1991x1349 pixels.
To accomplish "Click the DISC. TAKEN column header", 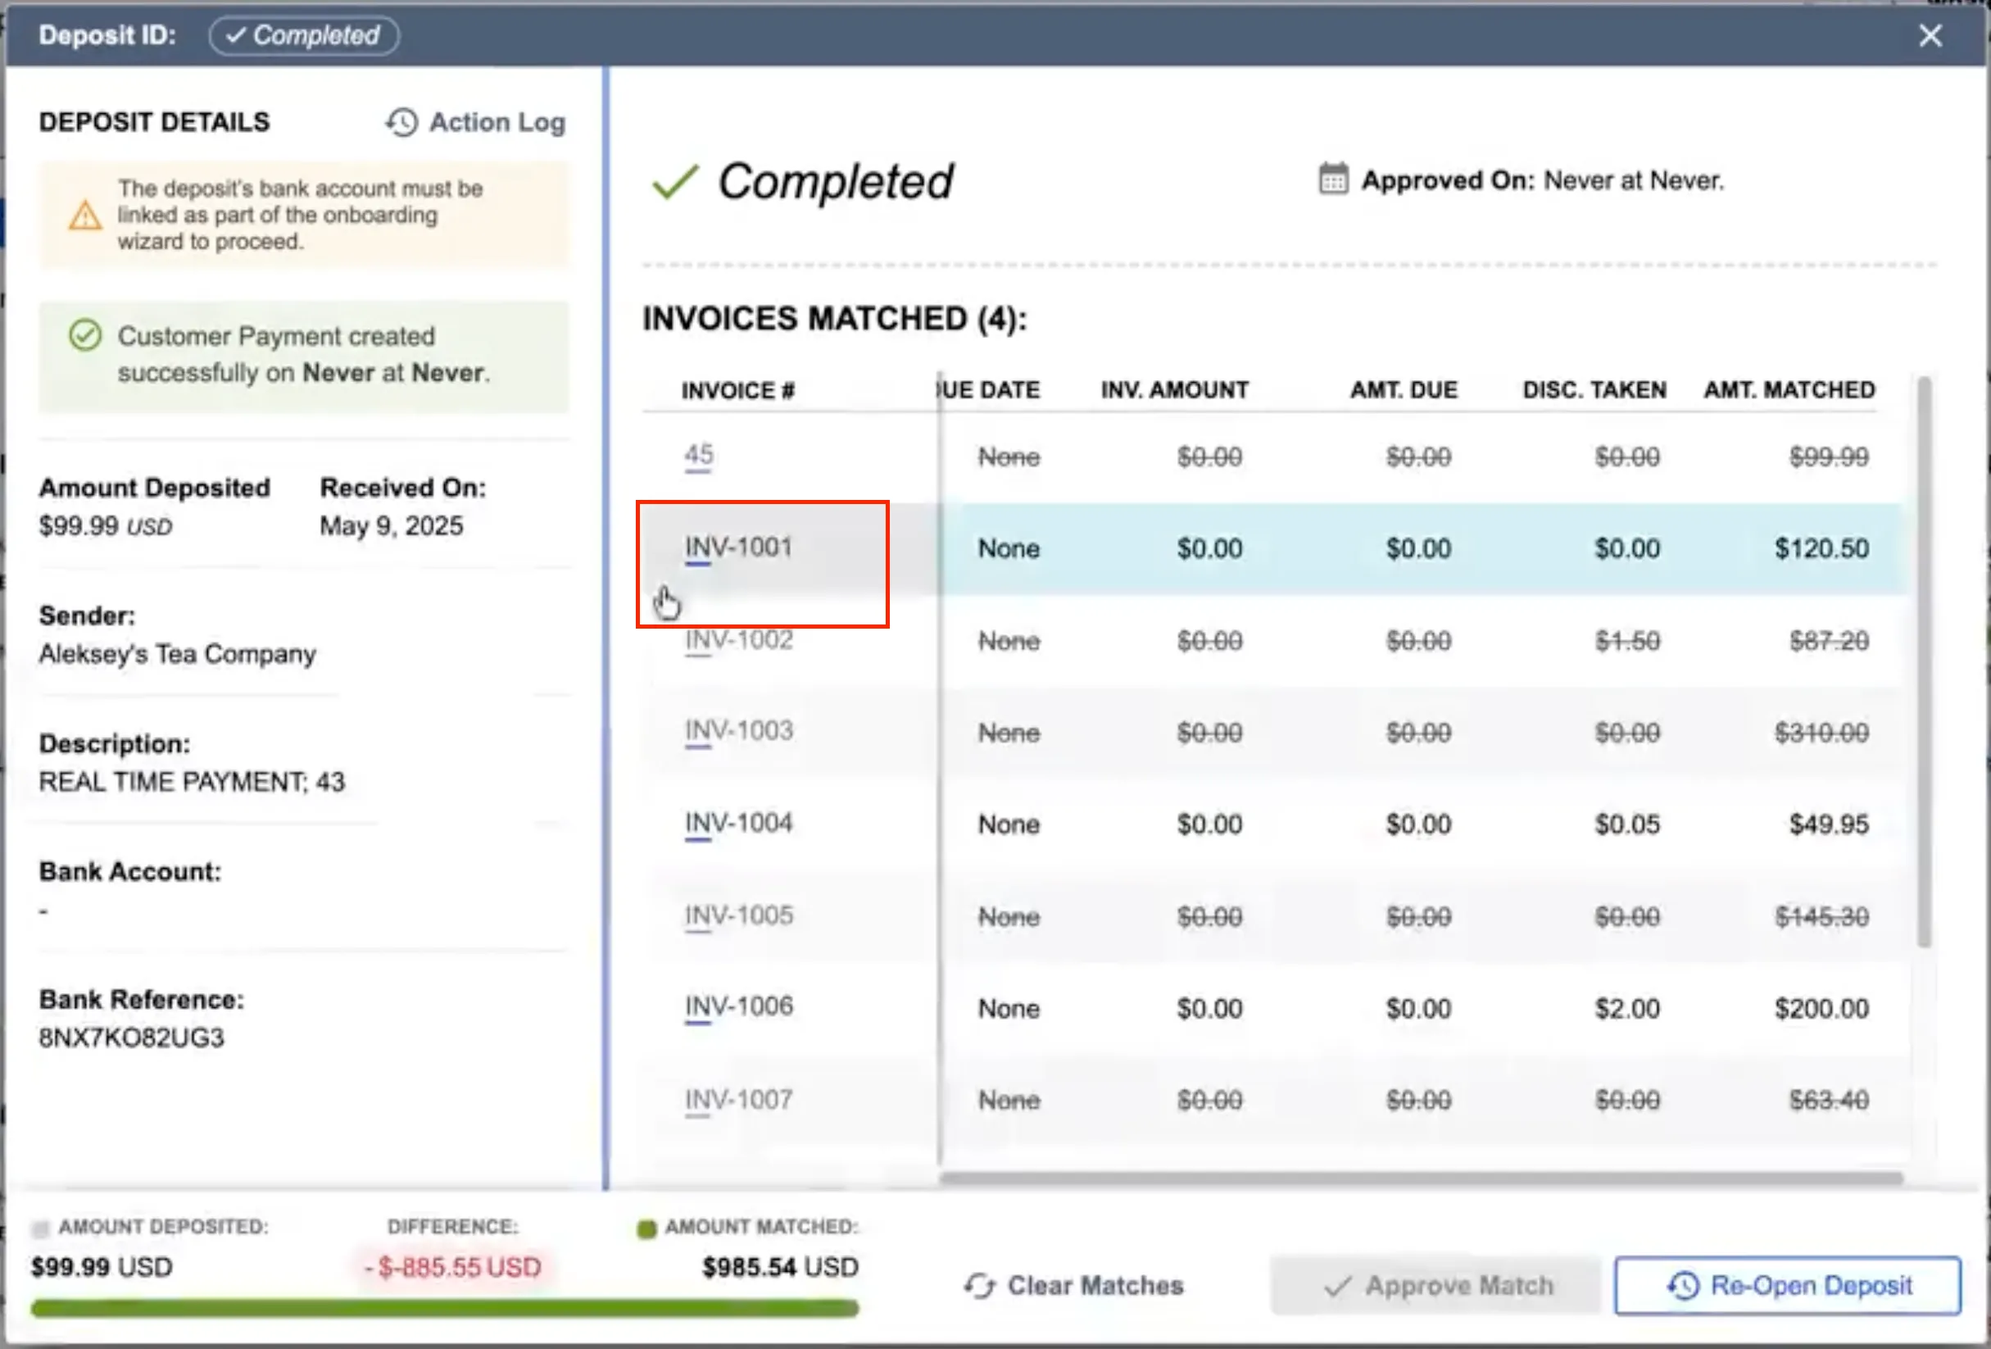I will tap(1594, 390).
